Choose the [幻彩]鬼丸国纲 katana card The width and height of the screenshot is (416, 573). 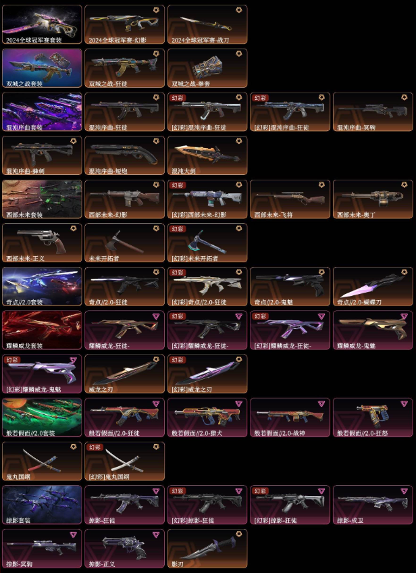coord(124,462)
